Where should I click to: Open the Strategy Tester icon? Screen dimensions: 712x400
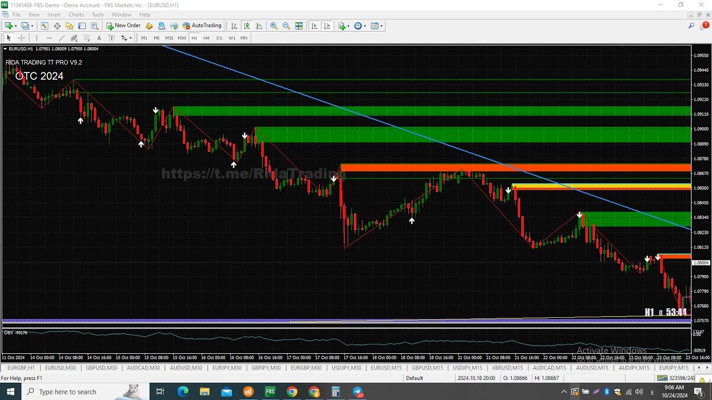tap(95, 26)
